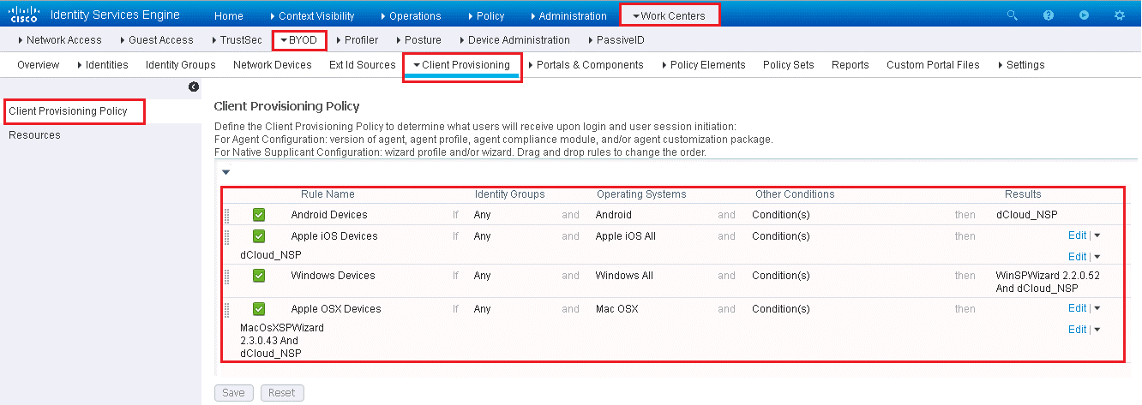Open the system settings gear icon
Image resolution: width=1142 pixels, height=405 pixels.
click(1120, 15)
